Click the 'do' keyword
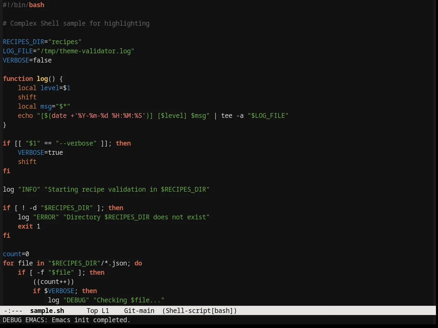Viewport: 438px width, 328px height. pyautogui.click(x=138, y=263)
